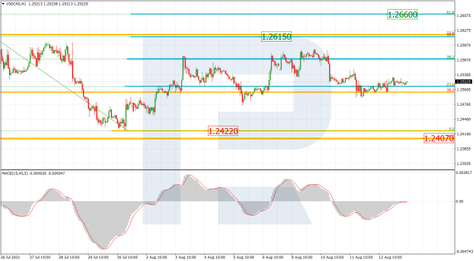Click the 10 Aug 10:00 time label
474x261 pixels.
(x=331, y=257)
